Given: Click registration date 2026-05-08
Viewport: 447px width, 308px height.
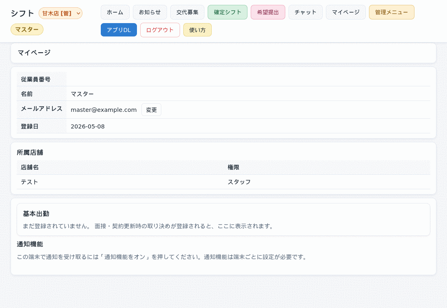Looking at the screenshot, I should tap(88, 126).
